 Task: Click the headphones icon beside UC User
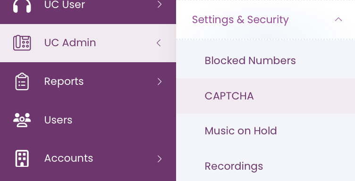(x=22, y=5)
